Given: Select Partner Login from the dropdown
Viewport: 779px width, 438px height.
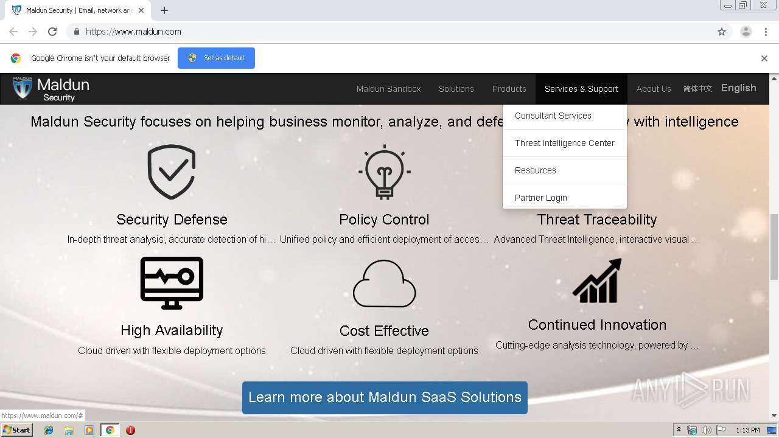Looking at the screenshot, I should pos(565,198).
